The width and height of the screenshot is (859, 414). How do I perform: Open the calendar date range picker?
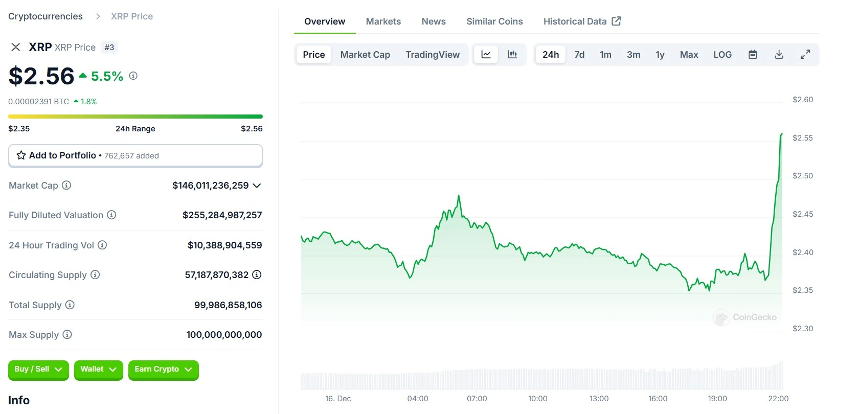click(753, 54)
